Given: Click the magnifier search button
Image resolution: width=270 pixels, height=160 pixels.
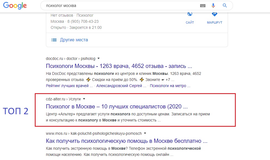Looking at the screenshot, I should [225, 6].
